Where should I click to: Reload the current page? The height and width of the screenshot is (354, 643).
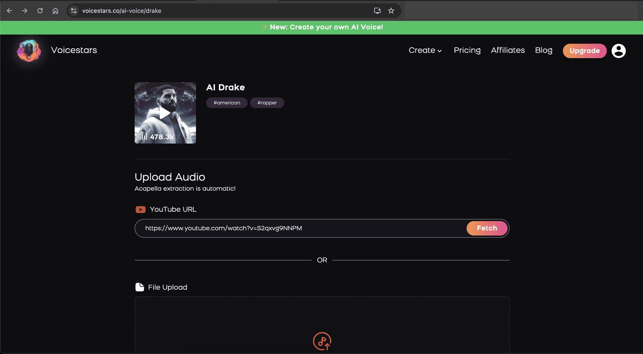[x=40, y=10]
